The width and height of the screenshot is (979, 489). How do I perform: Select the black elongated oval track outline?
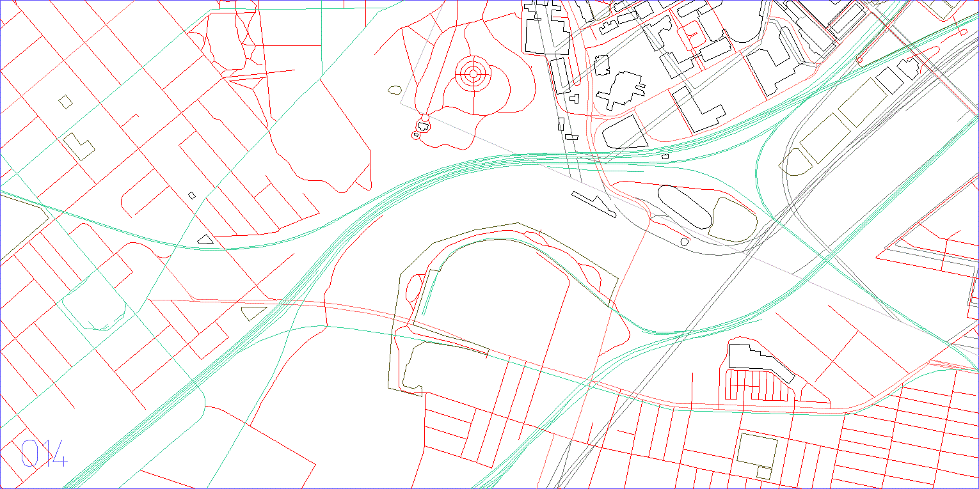tap(685, 207)
